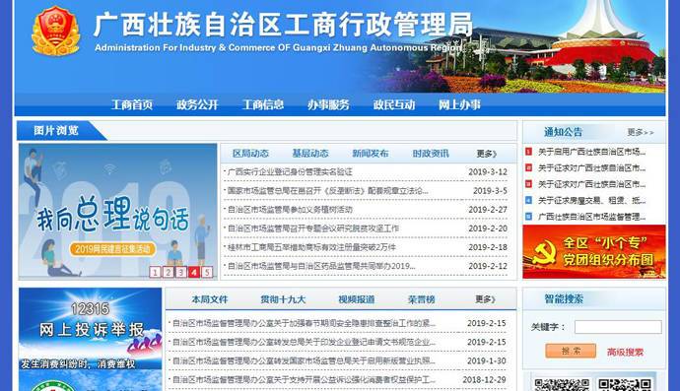This screenshot has height=391, width=680.
Task: Open the 政民互动 navigation menu item
Action: click(x=394, y=104)
